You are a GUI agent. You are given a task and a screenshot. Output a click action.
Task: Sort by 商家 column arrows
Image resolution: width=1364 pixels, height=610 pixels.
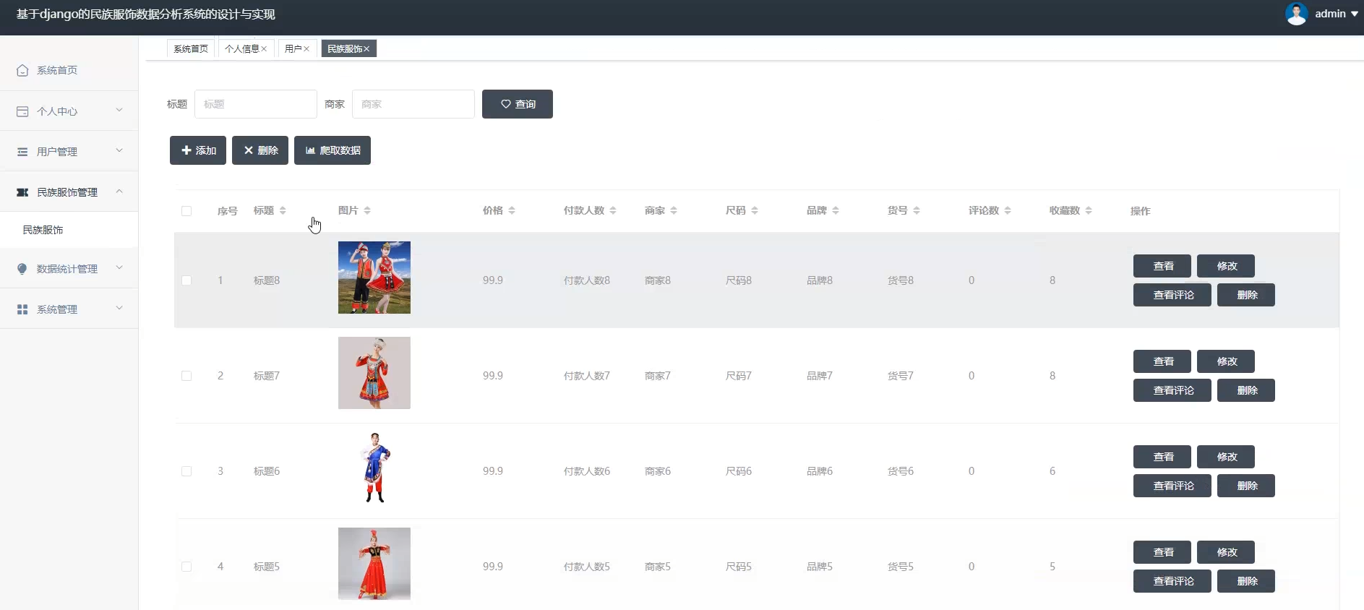674,210
